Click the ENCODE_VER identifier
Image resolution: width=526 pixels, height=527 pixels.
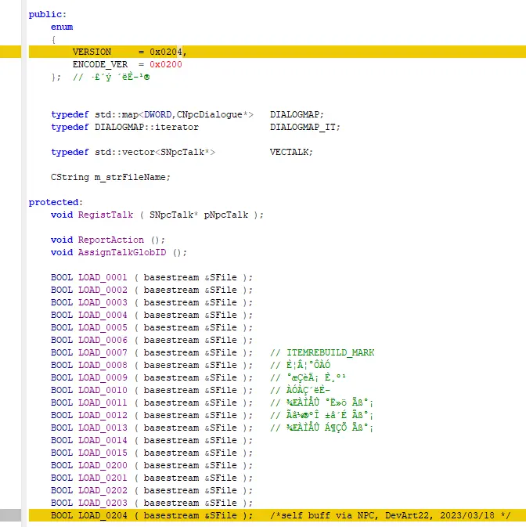[x=100, y=64]
